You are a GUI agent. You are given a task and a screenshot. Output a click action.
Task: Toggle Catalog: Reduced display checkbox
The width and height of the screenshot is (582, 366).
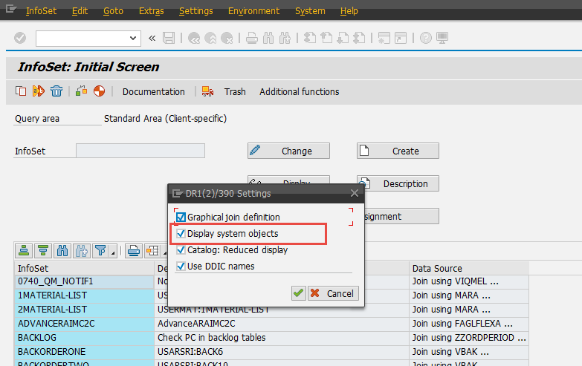181,250
